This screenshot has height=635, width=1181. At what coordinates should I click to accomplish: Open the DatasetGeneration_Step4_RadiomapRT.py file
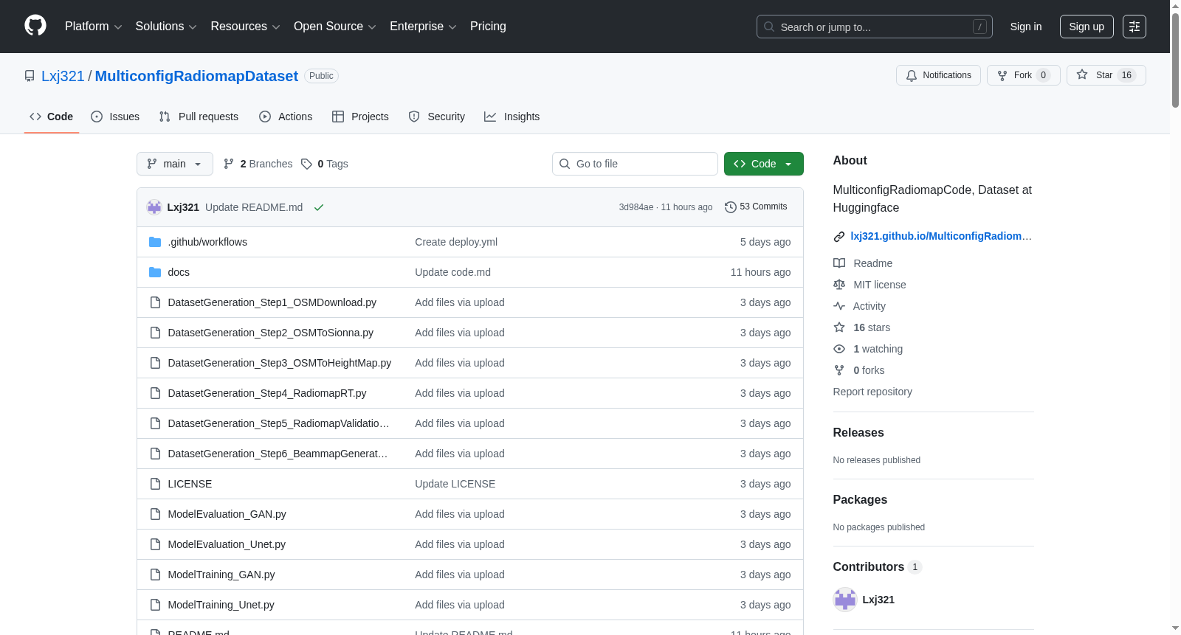(267, 393)
